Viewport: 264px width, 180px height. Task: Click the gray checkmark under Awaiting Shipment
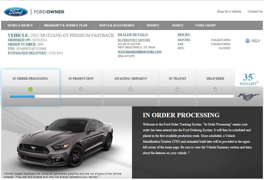click(x=130, y=89)
